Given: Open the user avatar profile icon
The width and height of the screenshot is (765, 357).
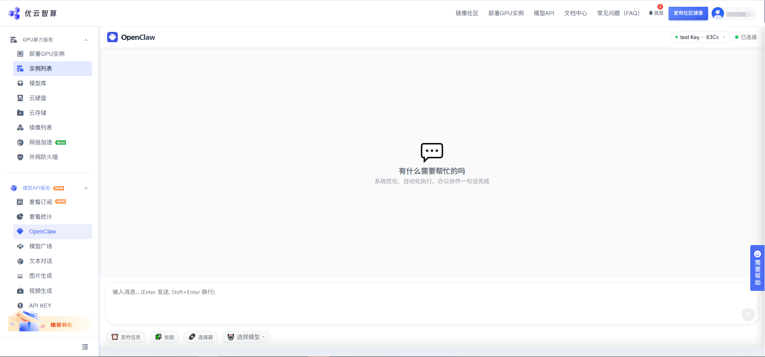Looking at the screenshot, I should pyautogui.click(x=718, y=14).
